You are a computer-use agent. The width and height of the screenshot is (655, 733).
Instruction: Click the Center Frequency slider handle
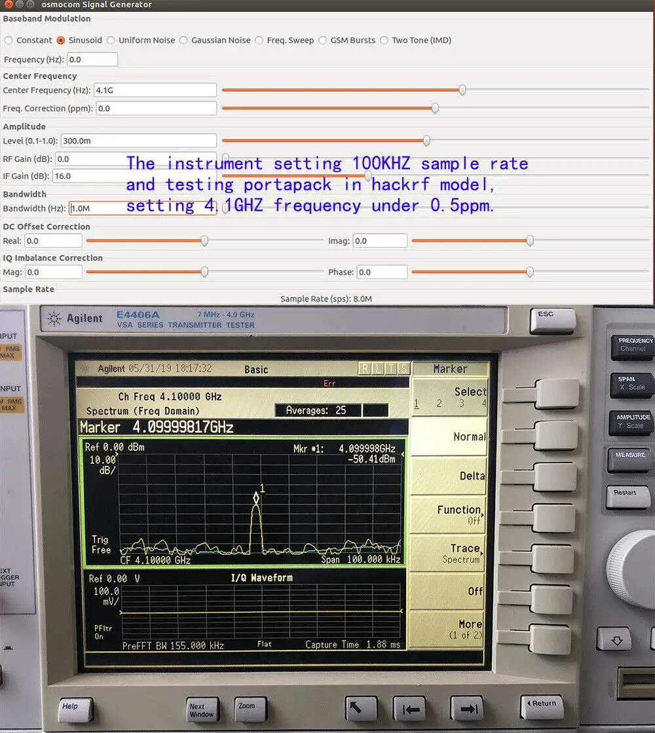[462, 90]
